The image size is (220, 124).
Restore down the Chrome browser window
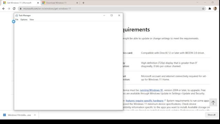(x=212, y=2)
